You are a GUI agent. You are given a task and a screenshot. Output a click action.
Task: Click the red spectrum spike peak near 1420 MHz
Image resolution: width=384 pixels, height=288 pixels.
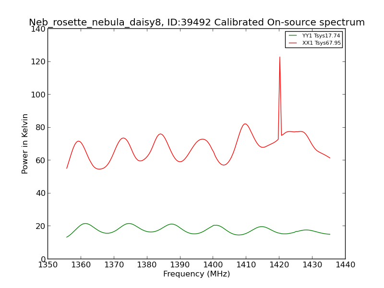280,58
